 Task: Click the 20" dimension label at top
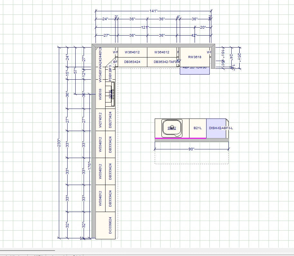203,27
